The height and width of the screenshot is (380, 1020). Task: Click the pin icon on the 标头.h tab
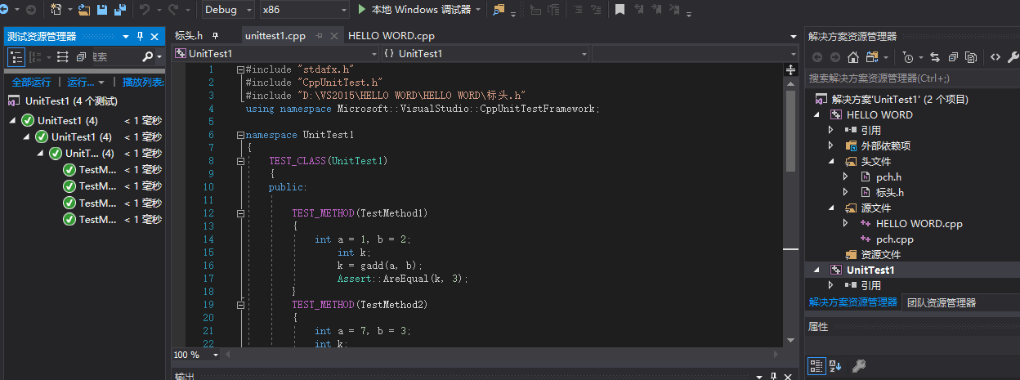point(216,36)
